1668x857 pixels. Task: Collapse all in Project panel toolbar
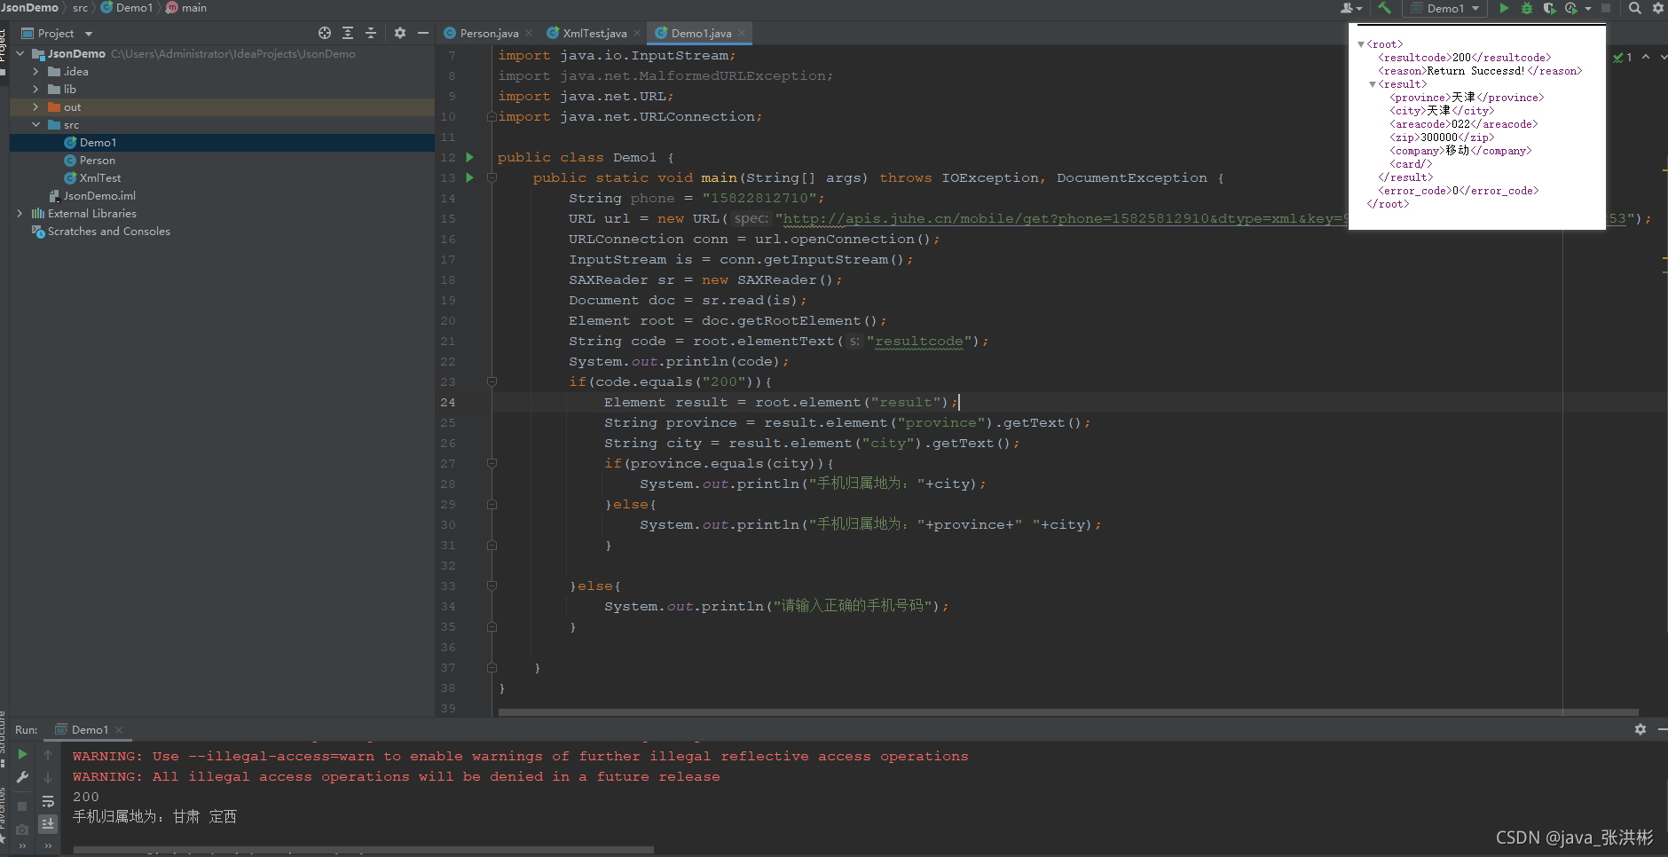pyautogui.click(x=371, y=33)
